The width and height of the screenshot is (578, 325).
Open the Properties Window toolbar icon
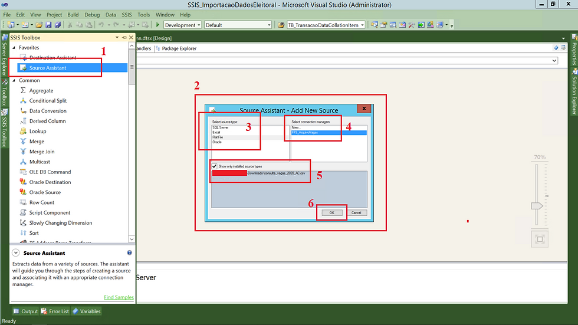383,25
